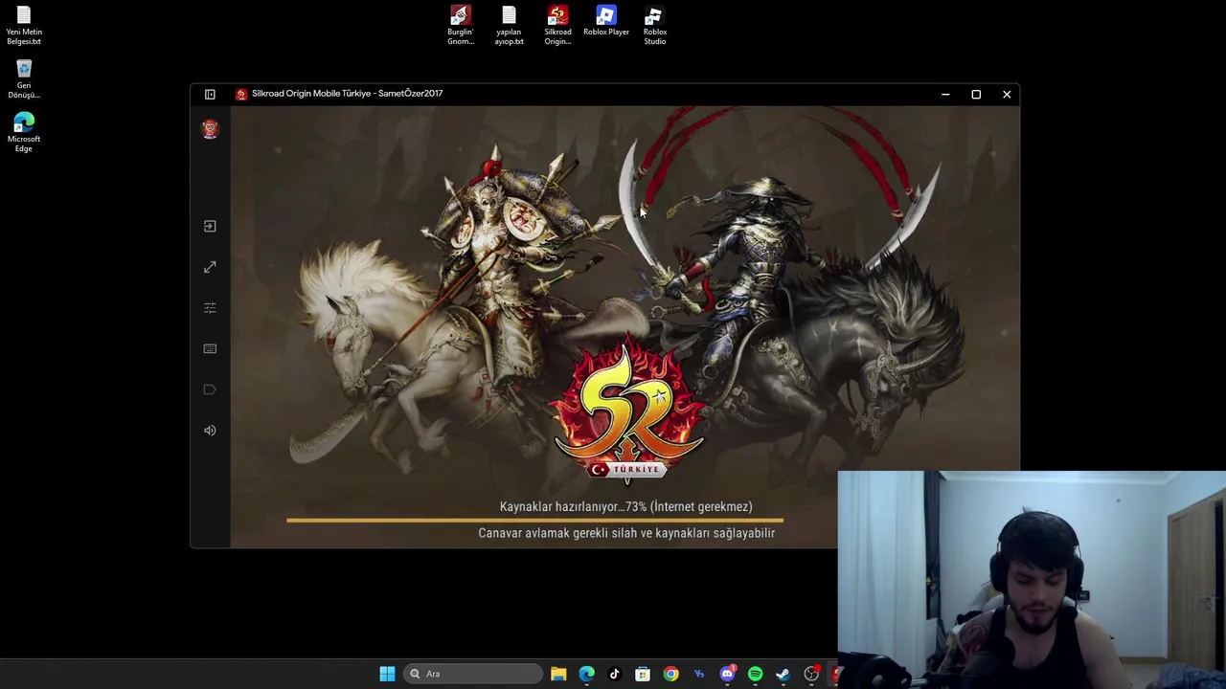Select the Geri Dönüşüm recycle bin icon

(x=24, y=79)
